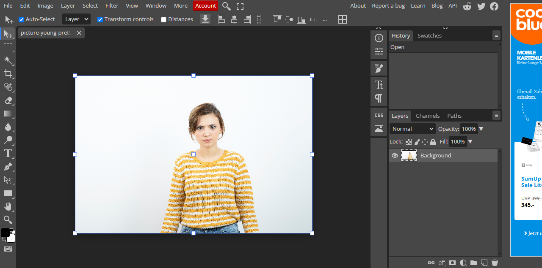The image size is (542, 268).
Task: Select the Magic Wand tool
Action: [8, 60]
